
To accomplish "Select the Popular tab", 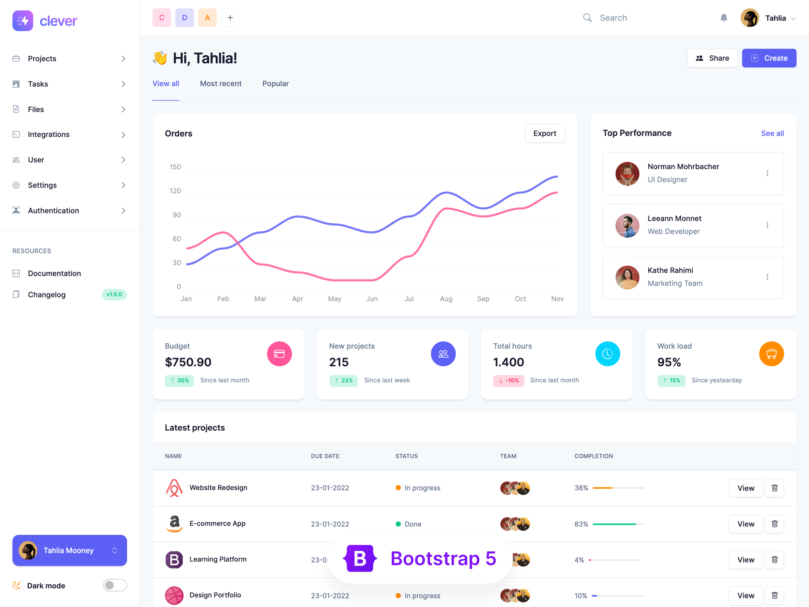I will coord(275,84).
